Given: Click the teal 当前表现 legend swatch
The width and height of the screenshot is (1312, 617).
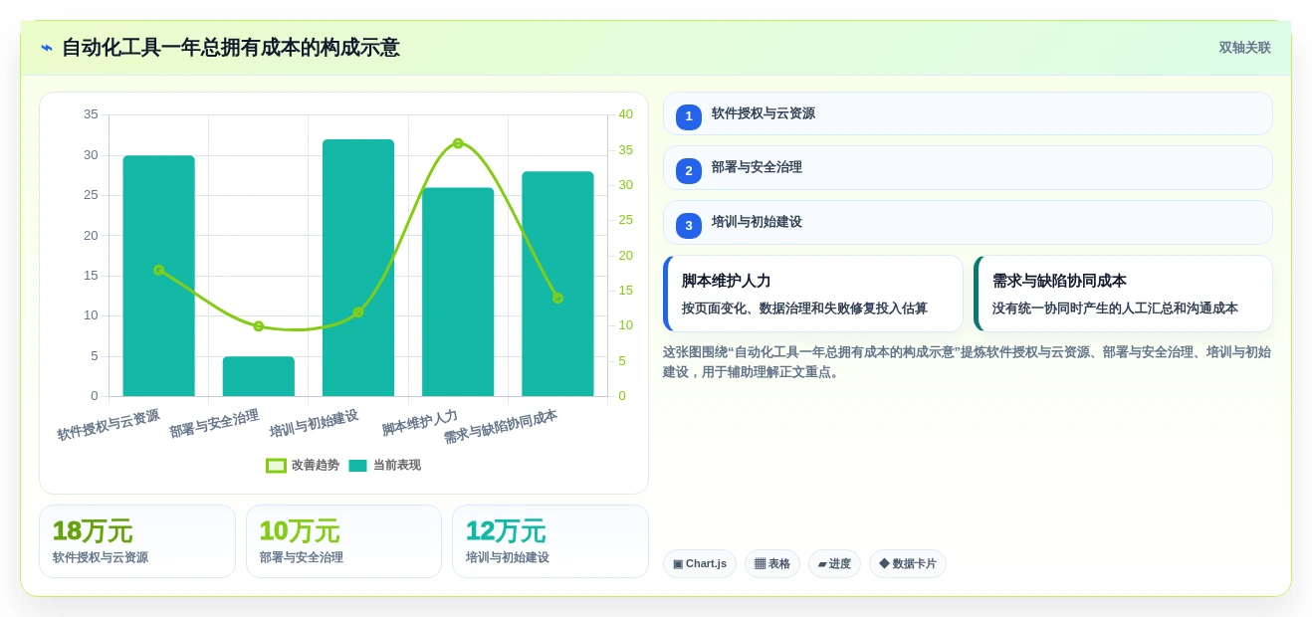Looking at the screenshot, I should pyautogui.click(x=357, y=465).
